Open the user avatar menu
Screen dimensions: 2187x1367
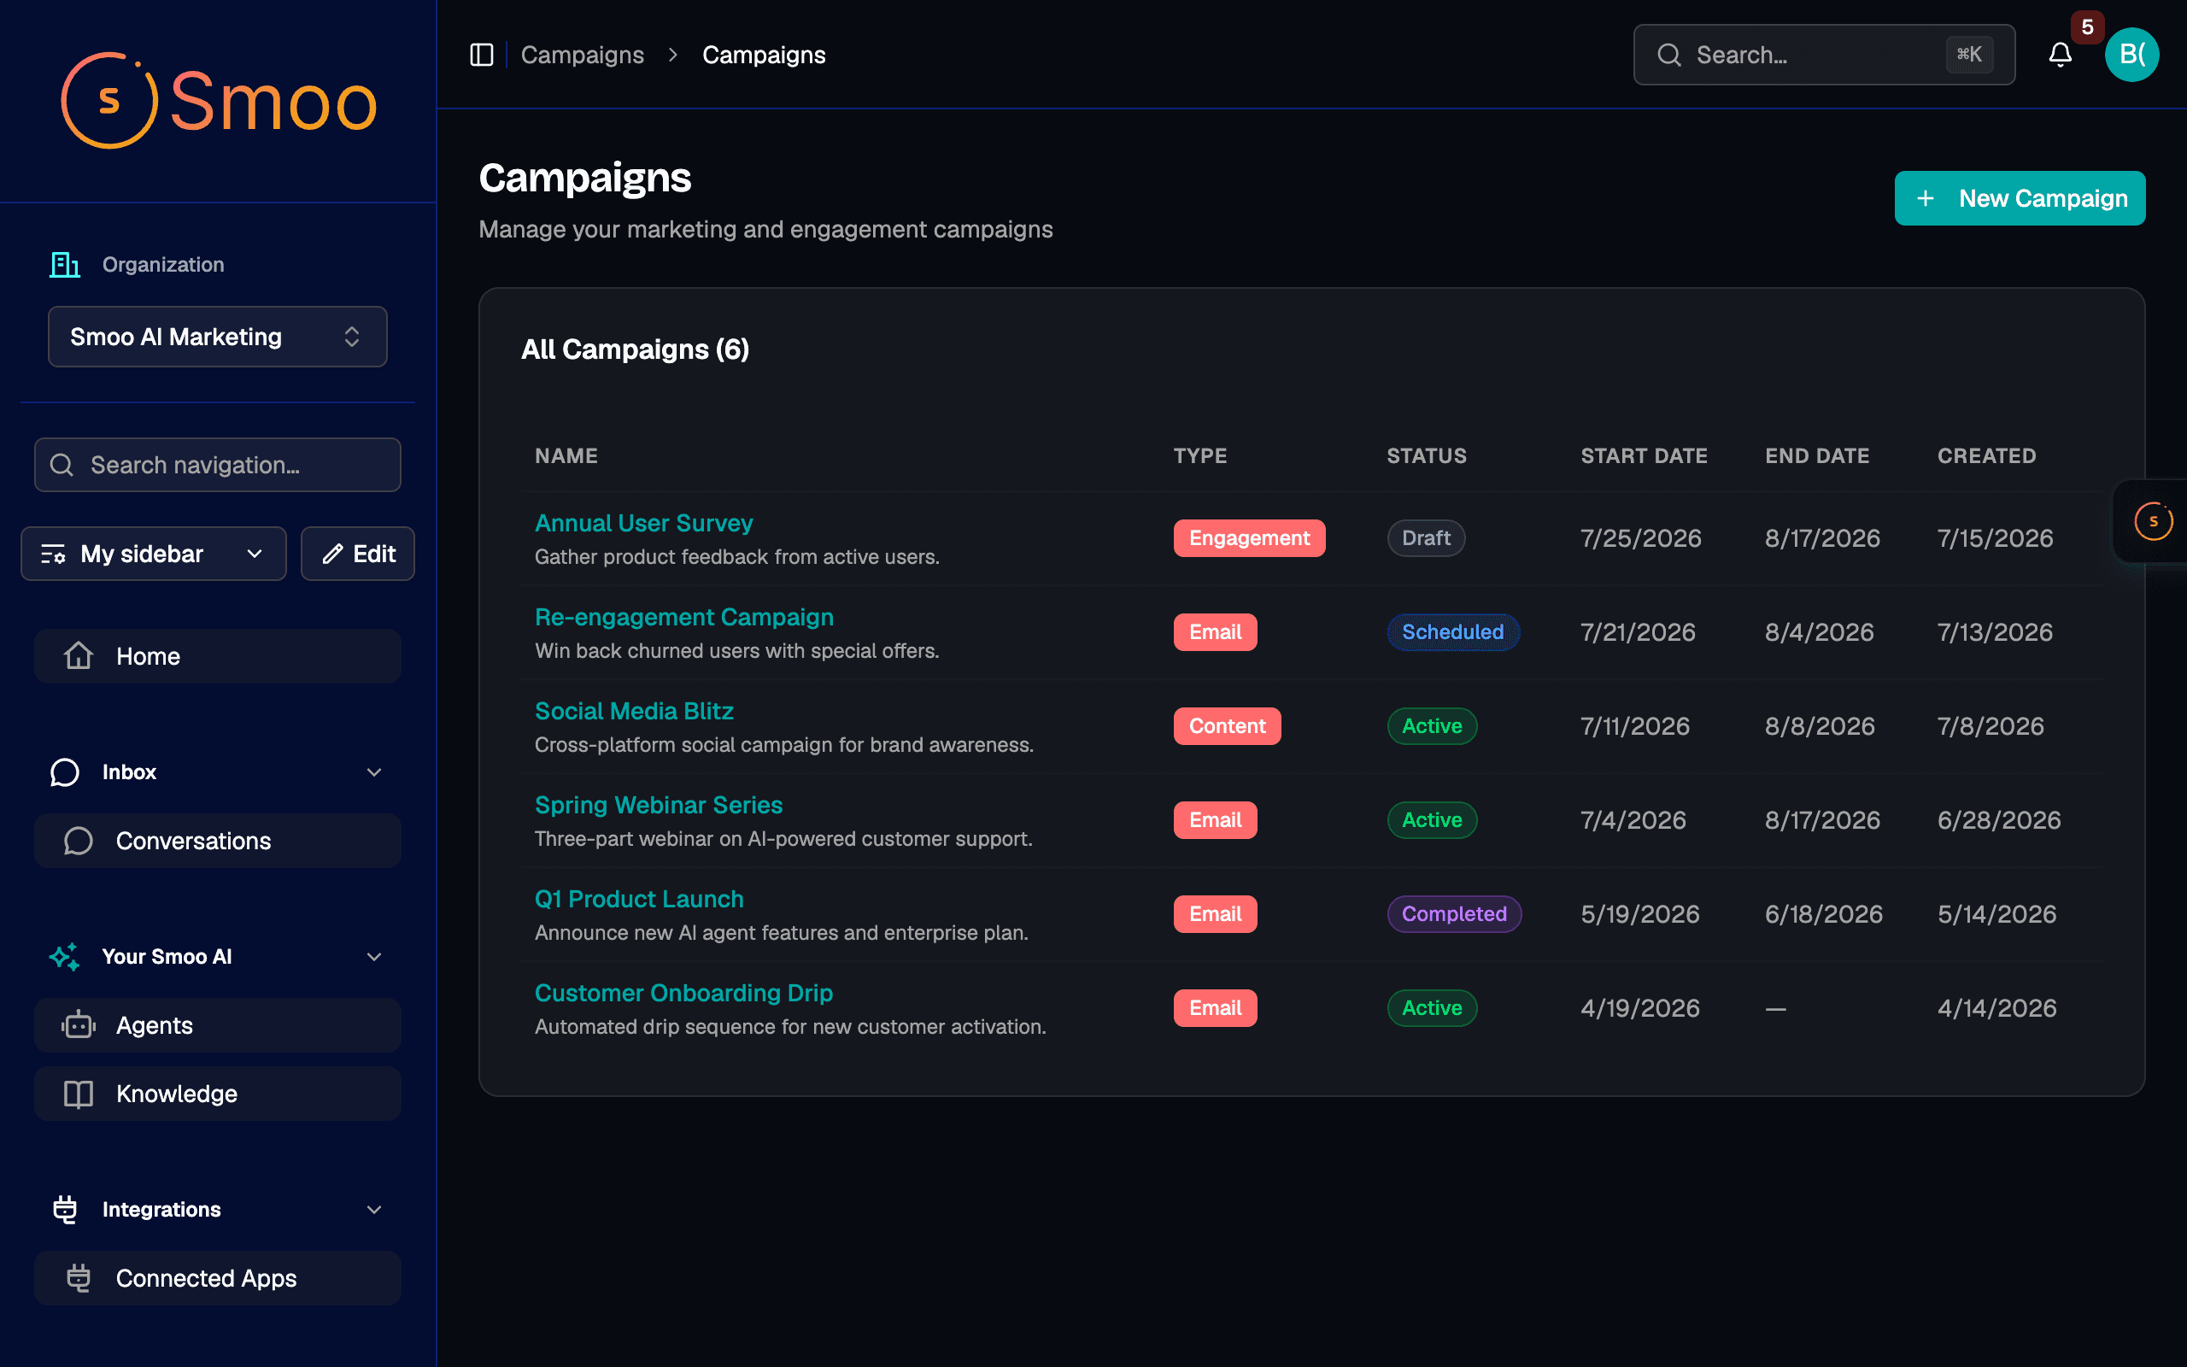pos(2131,56)
